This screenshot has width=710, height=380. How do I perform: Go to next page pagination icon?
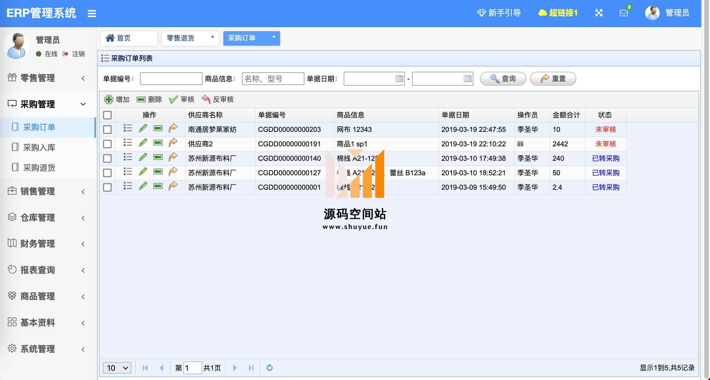point(235,368)
